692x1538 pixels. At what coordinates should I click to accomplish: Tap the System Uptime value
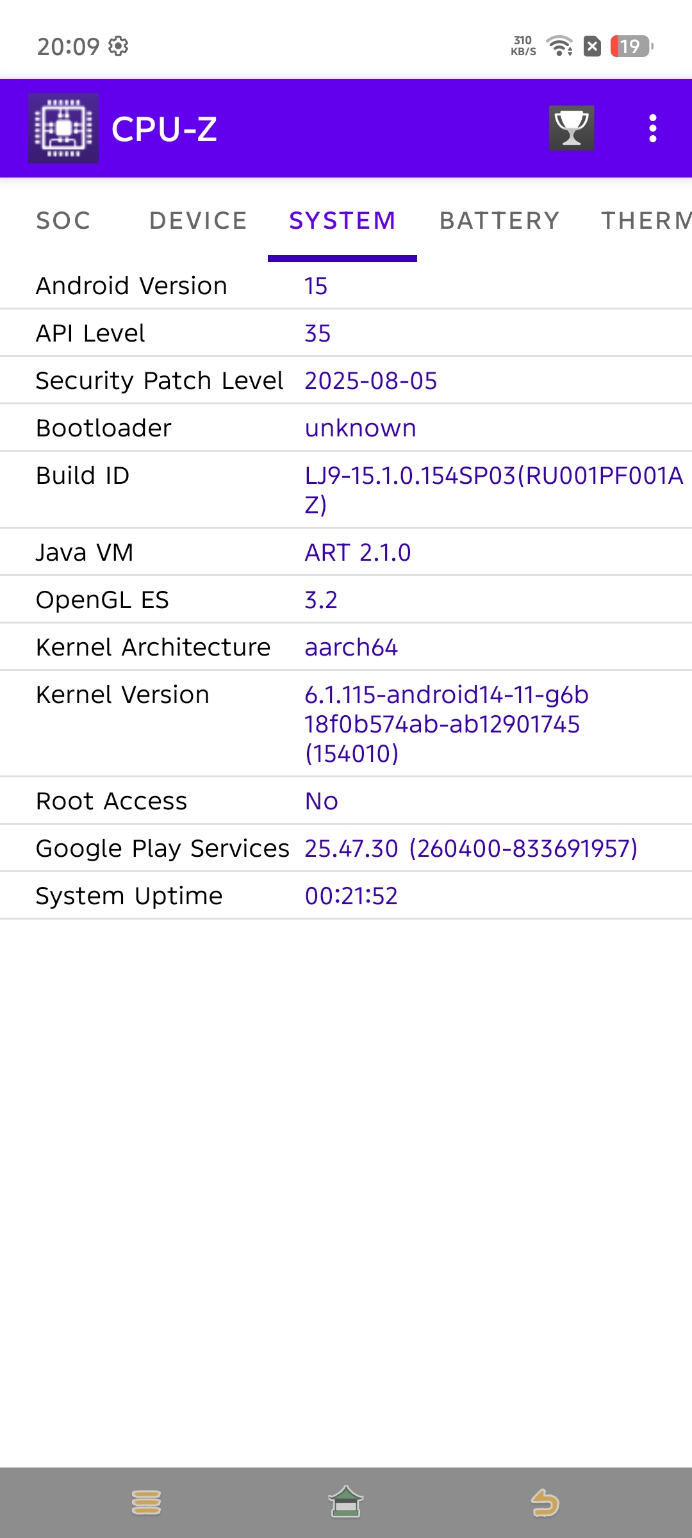(351, 896)
